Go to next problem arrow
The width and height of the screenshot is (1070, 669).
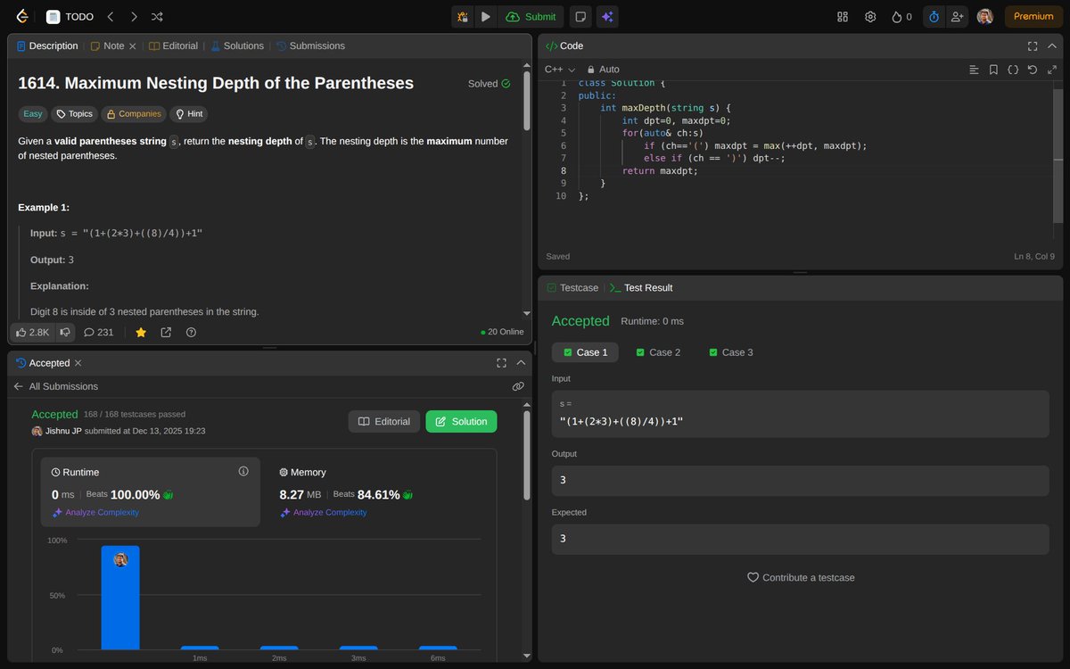click(134, 16)
